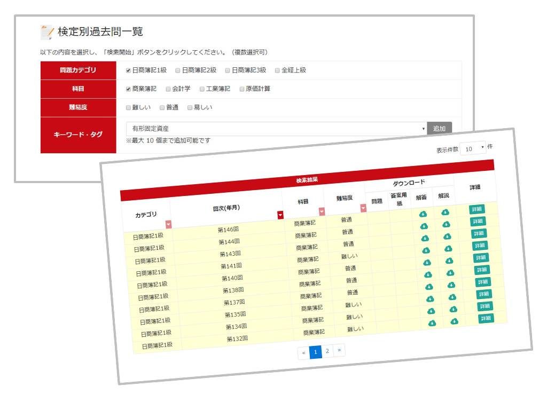This screenshot has width=547, height=410.
Task: Download 解答 for the 第144回 row
Action: click(x=424, y=226)
